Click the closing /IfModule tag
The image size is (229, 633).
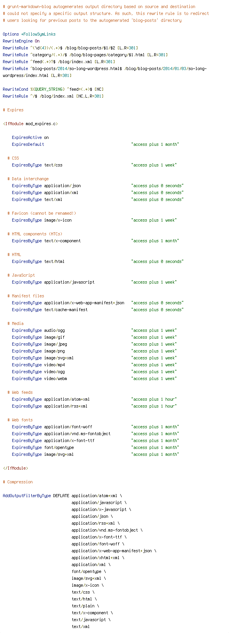point(15,468)
